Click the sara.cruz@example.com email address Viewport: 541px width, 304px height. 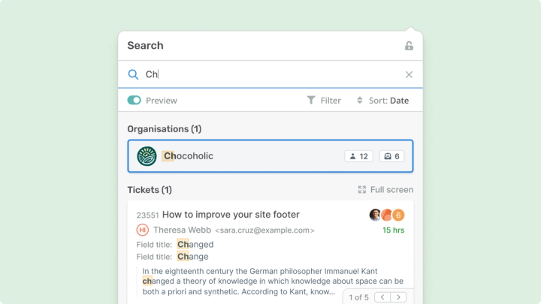coord(264,230)
